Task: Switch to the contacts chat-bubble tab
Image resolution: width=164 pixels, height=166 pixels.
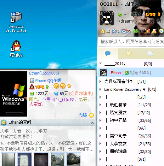Action: 108,53
